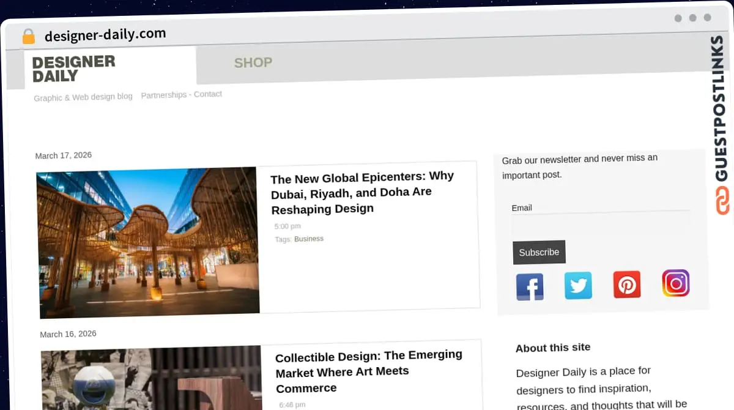Open the Dubai, Riyadh, and Doha article title
734x410 pixels.
361,192
